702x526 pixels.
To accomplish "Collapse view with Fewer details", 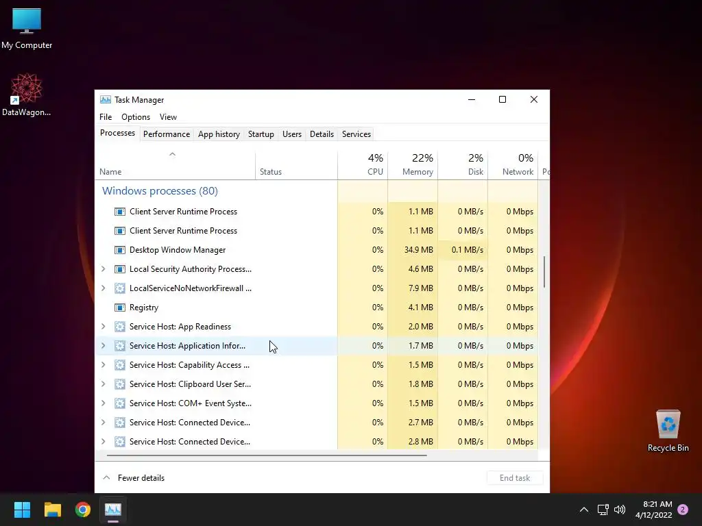I will click(x=134, y=477).
